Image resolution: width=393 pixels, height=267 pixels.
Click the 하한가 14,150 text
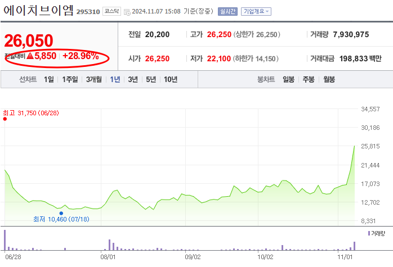click(x=256, y=59)
